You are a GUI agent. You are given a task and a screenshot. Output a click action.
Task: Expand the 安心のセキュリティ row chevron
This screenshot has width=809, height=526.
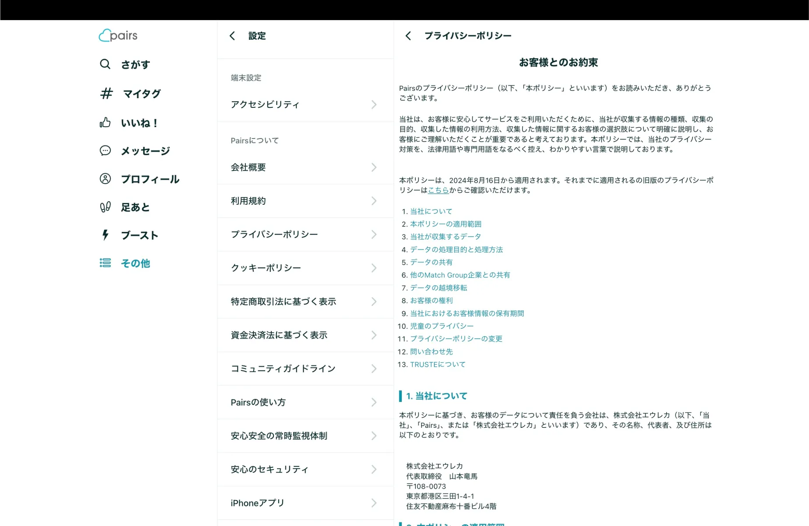click(374, 469)
